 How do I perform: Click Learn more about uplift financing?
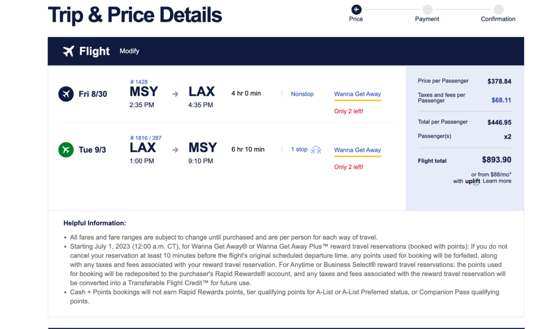[x=497, y=181]
